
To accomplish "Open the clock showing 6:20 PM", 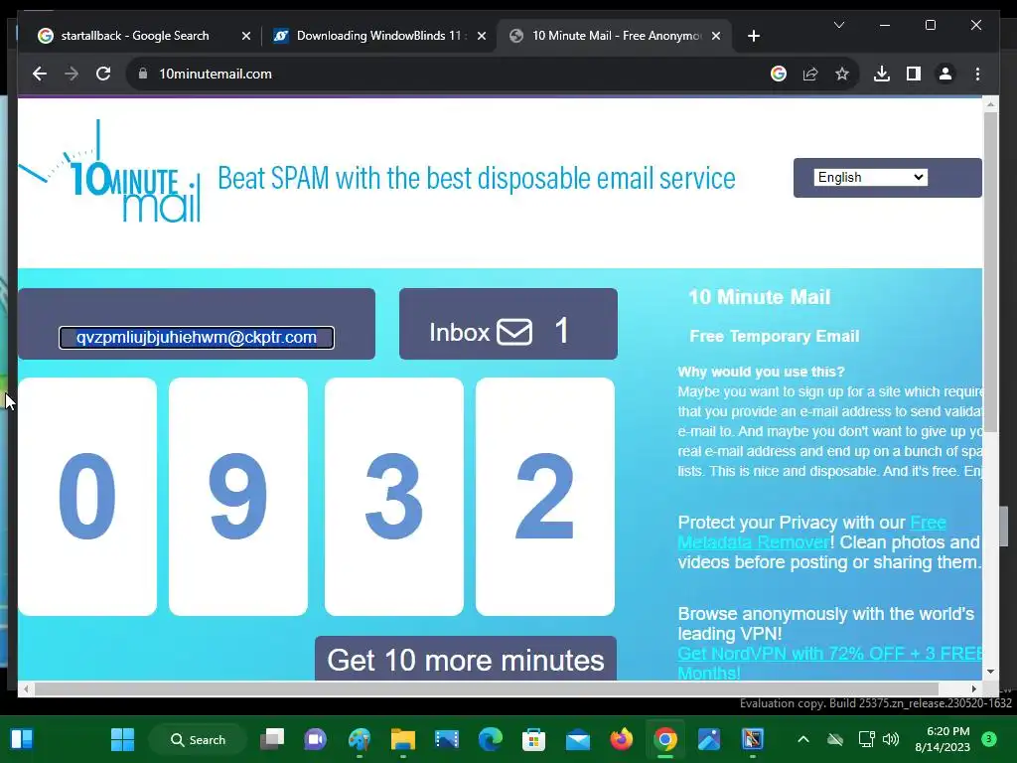I will click(943, 739).
